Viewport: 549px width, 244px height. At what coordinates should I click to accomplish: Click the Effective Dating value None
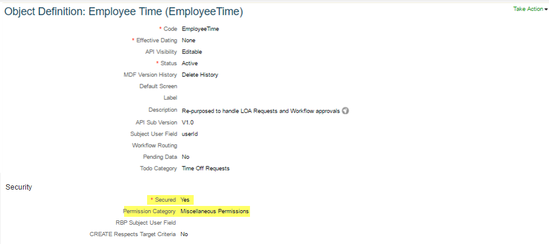188,40
